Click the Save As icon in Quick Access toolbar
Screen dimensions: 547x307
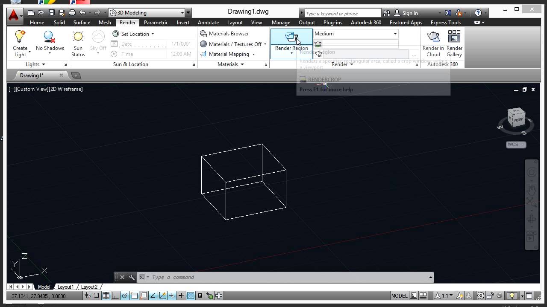[x=62, y=13]
